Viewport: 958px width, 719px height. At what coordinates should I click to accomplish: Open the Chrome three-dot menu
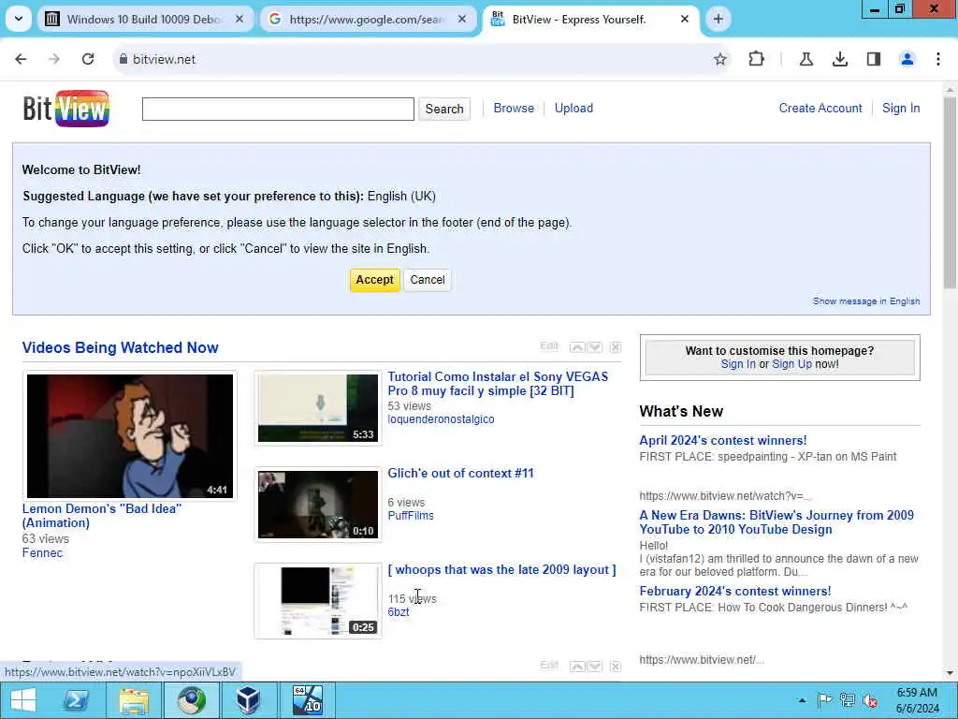[938, 59]
